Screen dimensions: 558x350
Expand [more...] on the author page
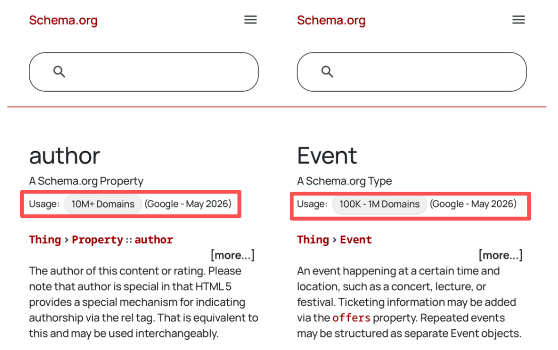tap(233, 255)
